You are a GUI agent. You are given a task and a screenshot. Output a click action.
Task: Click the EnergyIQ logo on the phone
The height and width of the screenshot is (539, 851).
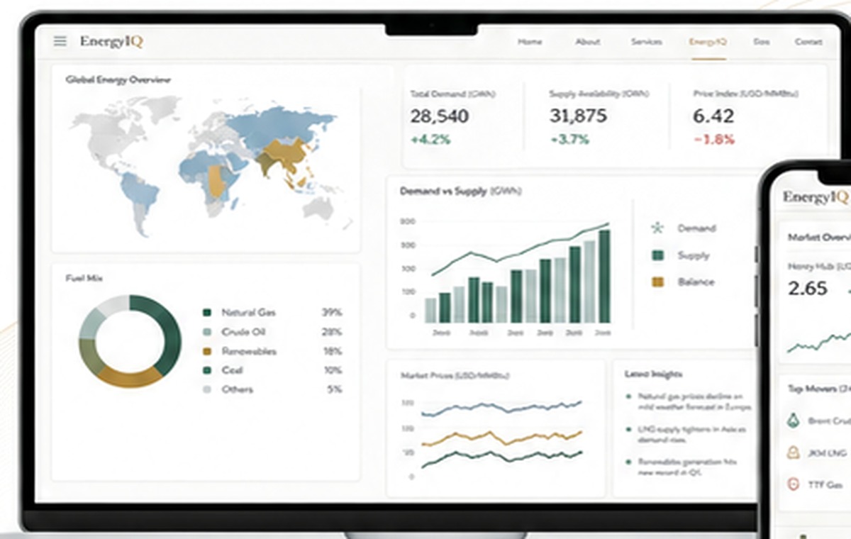tap(816, 196)
